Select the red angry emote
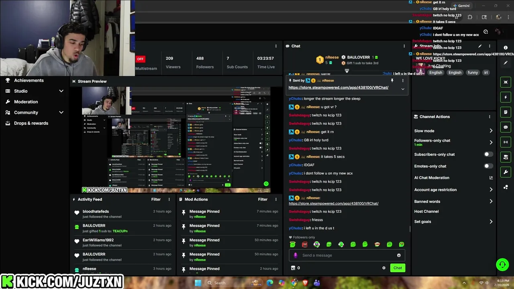514x289 pixels. click(305, 244)
